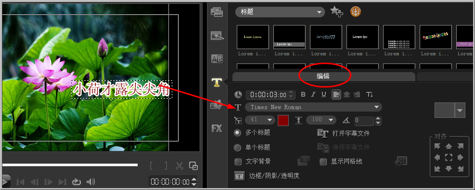Align title text to the right
Viewport: 475px width, 190px height.
point(357,95)
